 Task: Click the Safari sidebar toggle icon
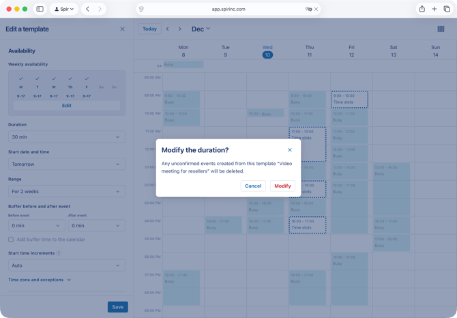pyautogui.click(x=40, y=9)
